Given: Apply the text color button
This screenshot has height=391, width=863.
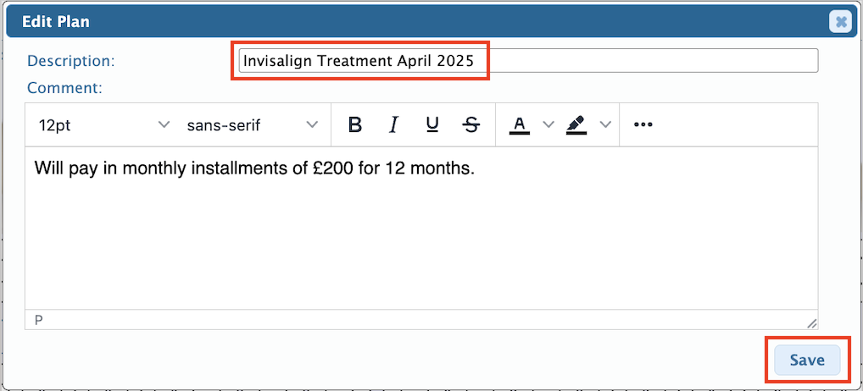Looking at the screenshot, I should [519, 124].
